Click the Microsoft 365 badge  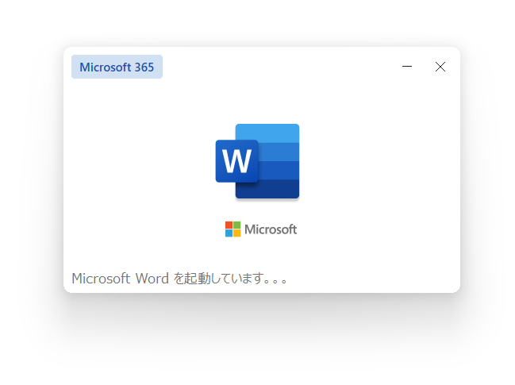coord(117,67)
